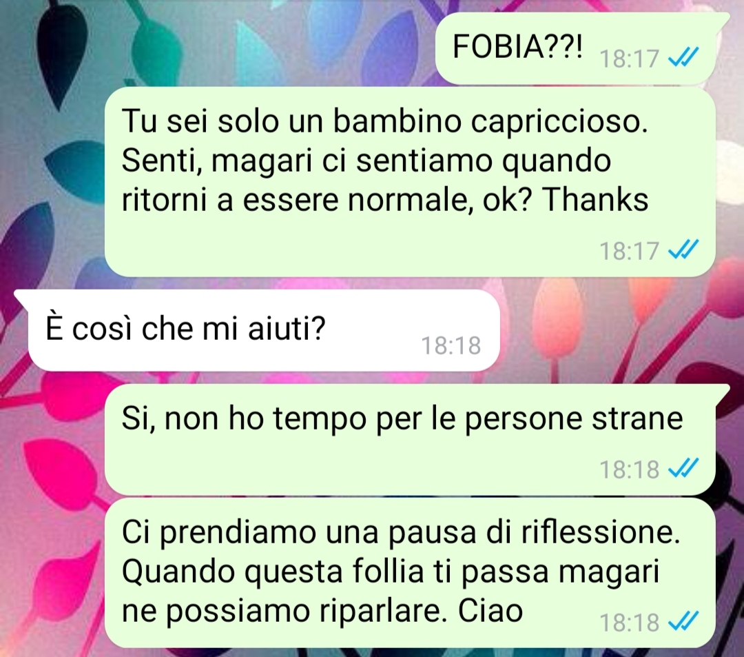
Task: Tap read ticks on 'bambino capriccioso' message
Action: [x=683, y=250]
